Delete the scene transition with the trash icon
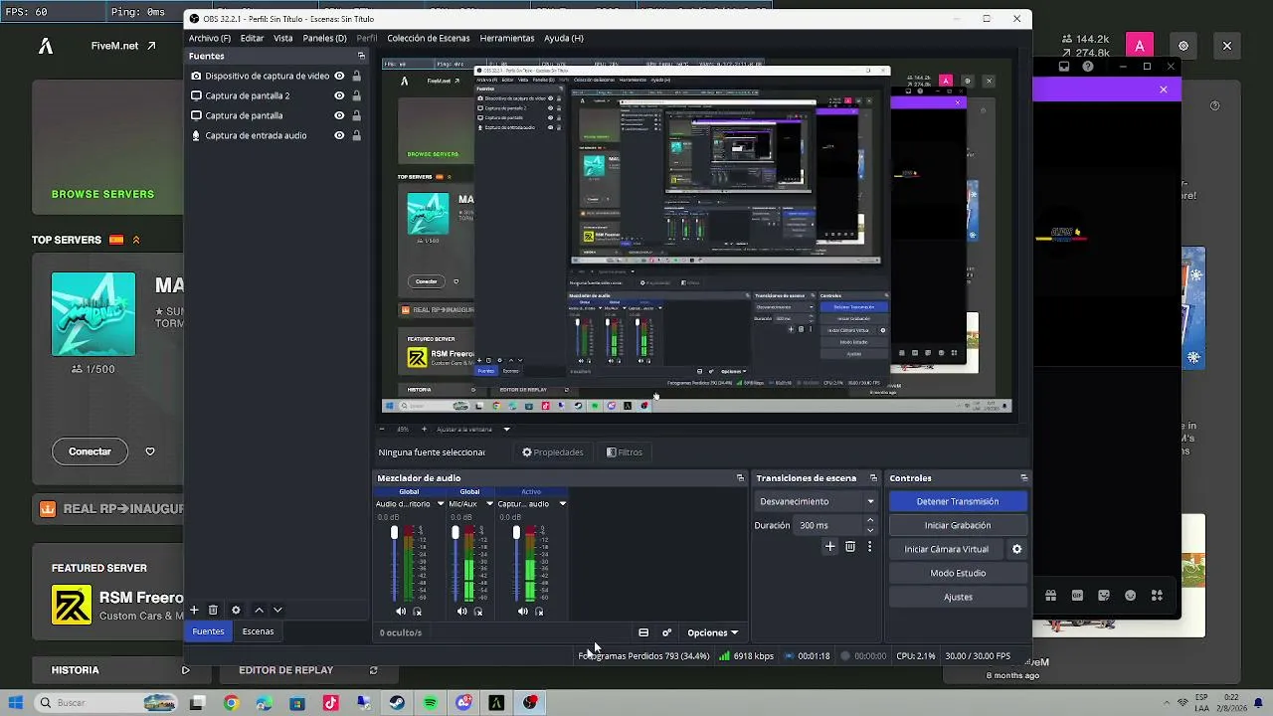Viewport: 1273px width, 716px height. pyautogui.click(x=850, y=546)
